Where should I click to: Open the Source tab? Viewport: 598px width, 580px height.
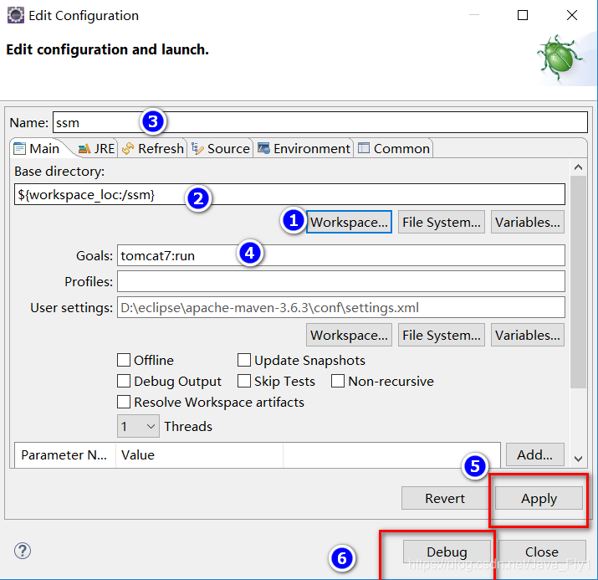pos(221,148)
